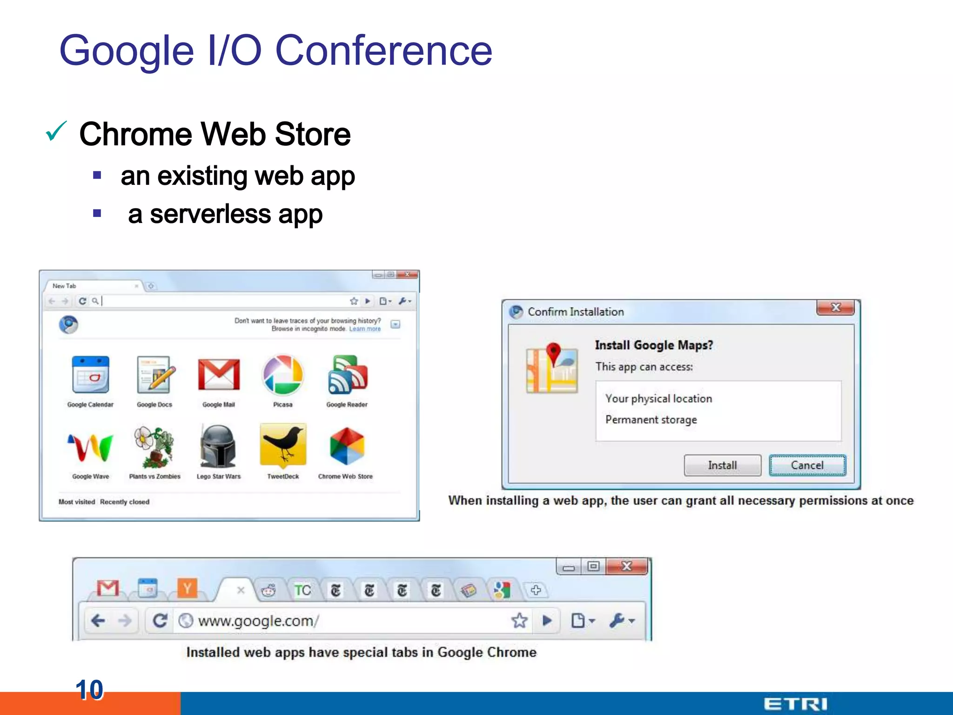This screenshot has width=953, height=715.
Task: Close the active blank tab
Action: point(241,590)
